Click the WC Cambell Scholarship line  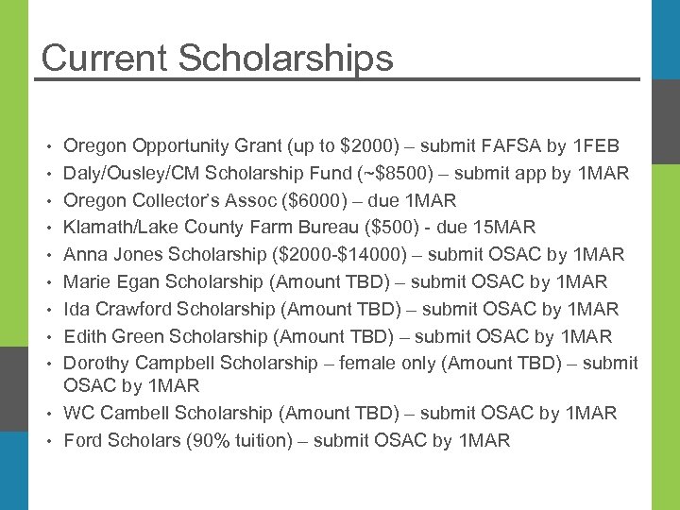(x=339, y=414)
